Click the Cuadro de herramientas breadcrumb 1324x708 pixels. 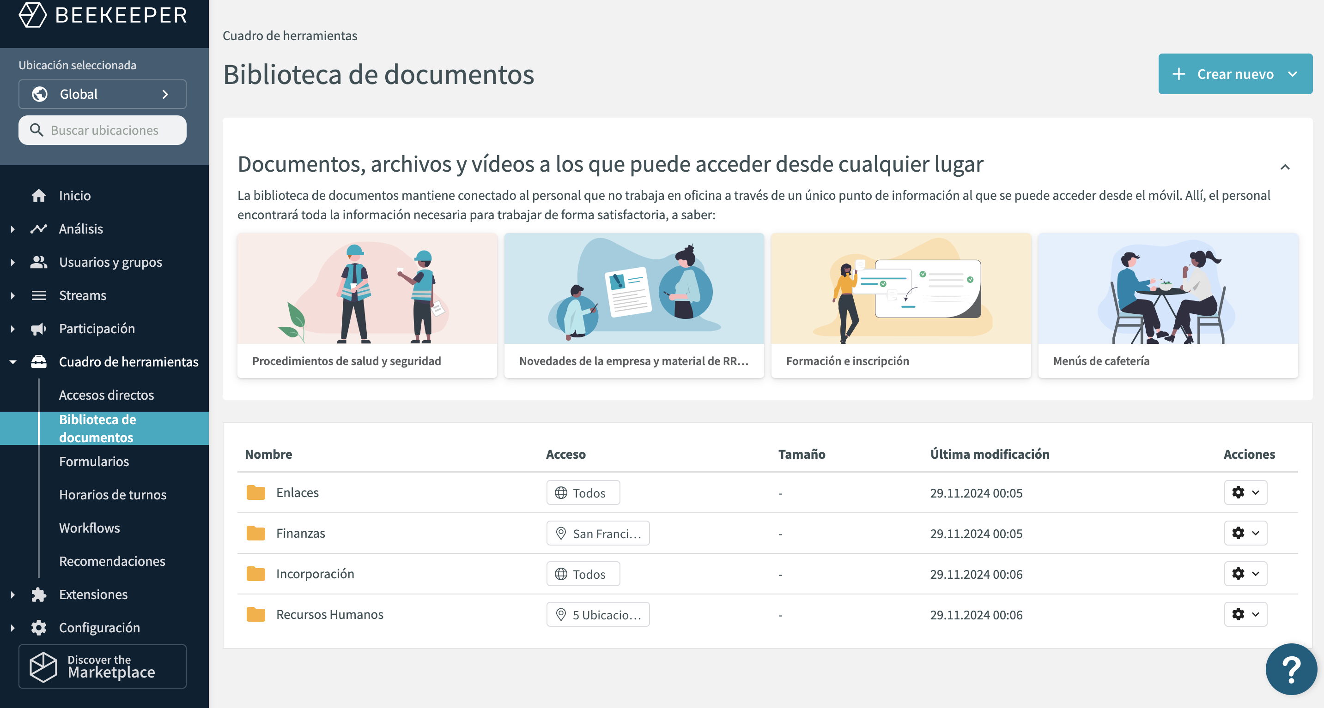[x=290, y=36]
